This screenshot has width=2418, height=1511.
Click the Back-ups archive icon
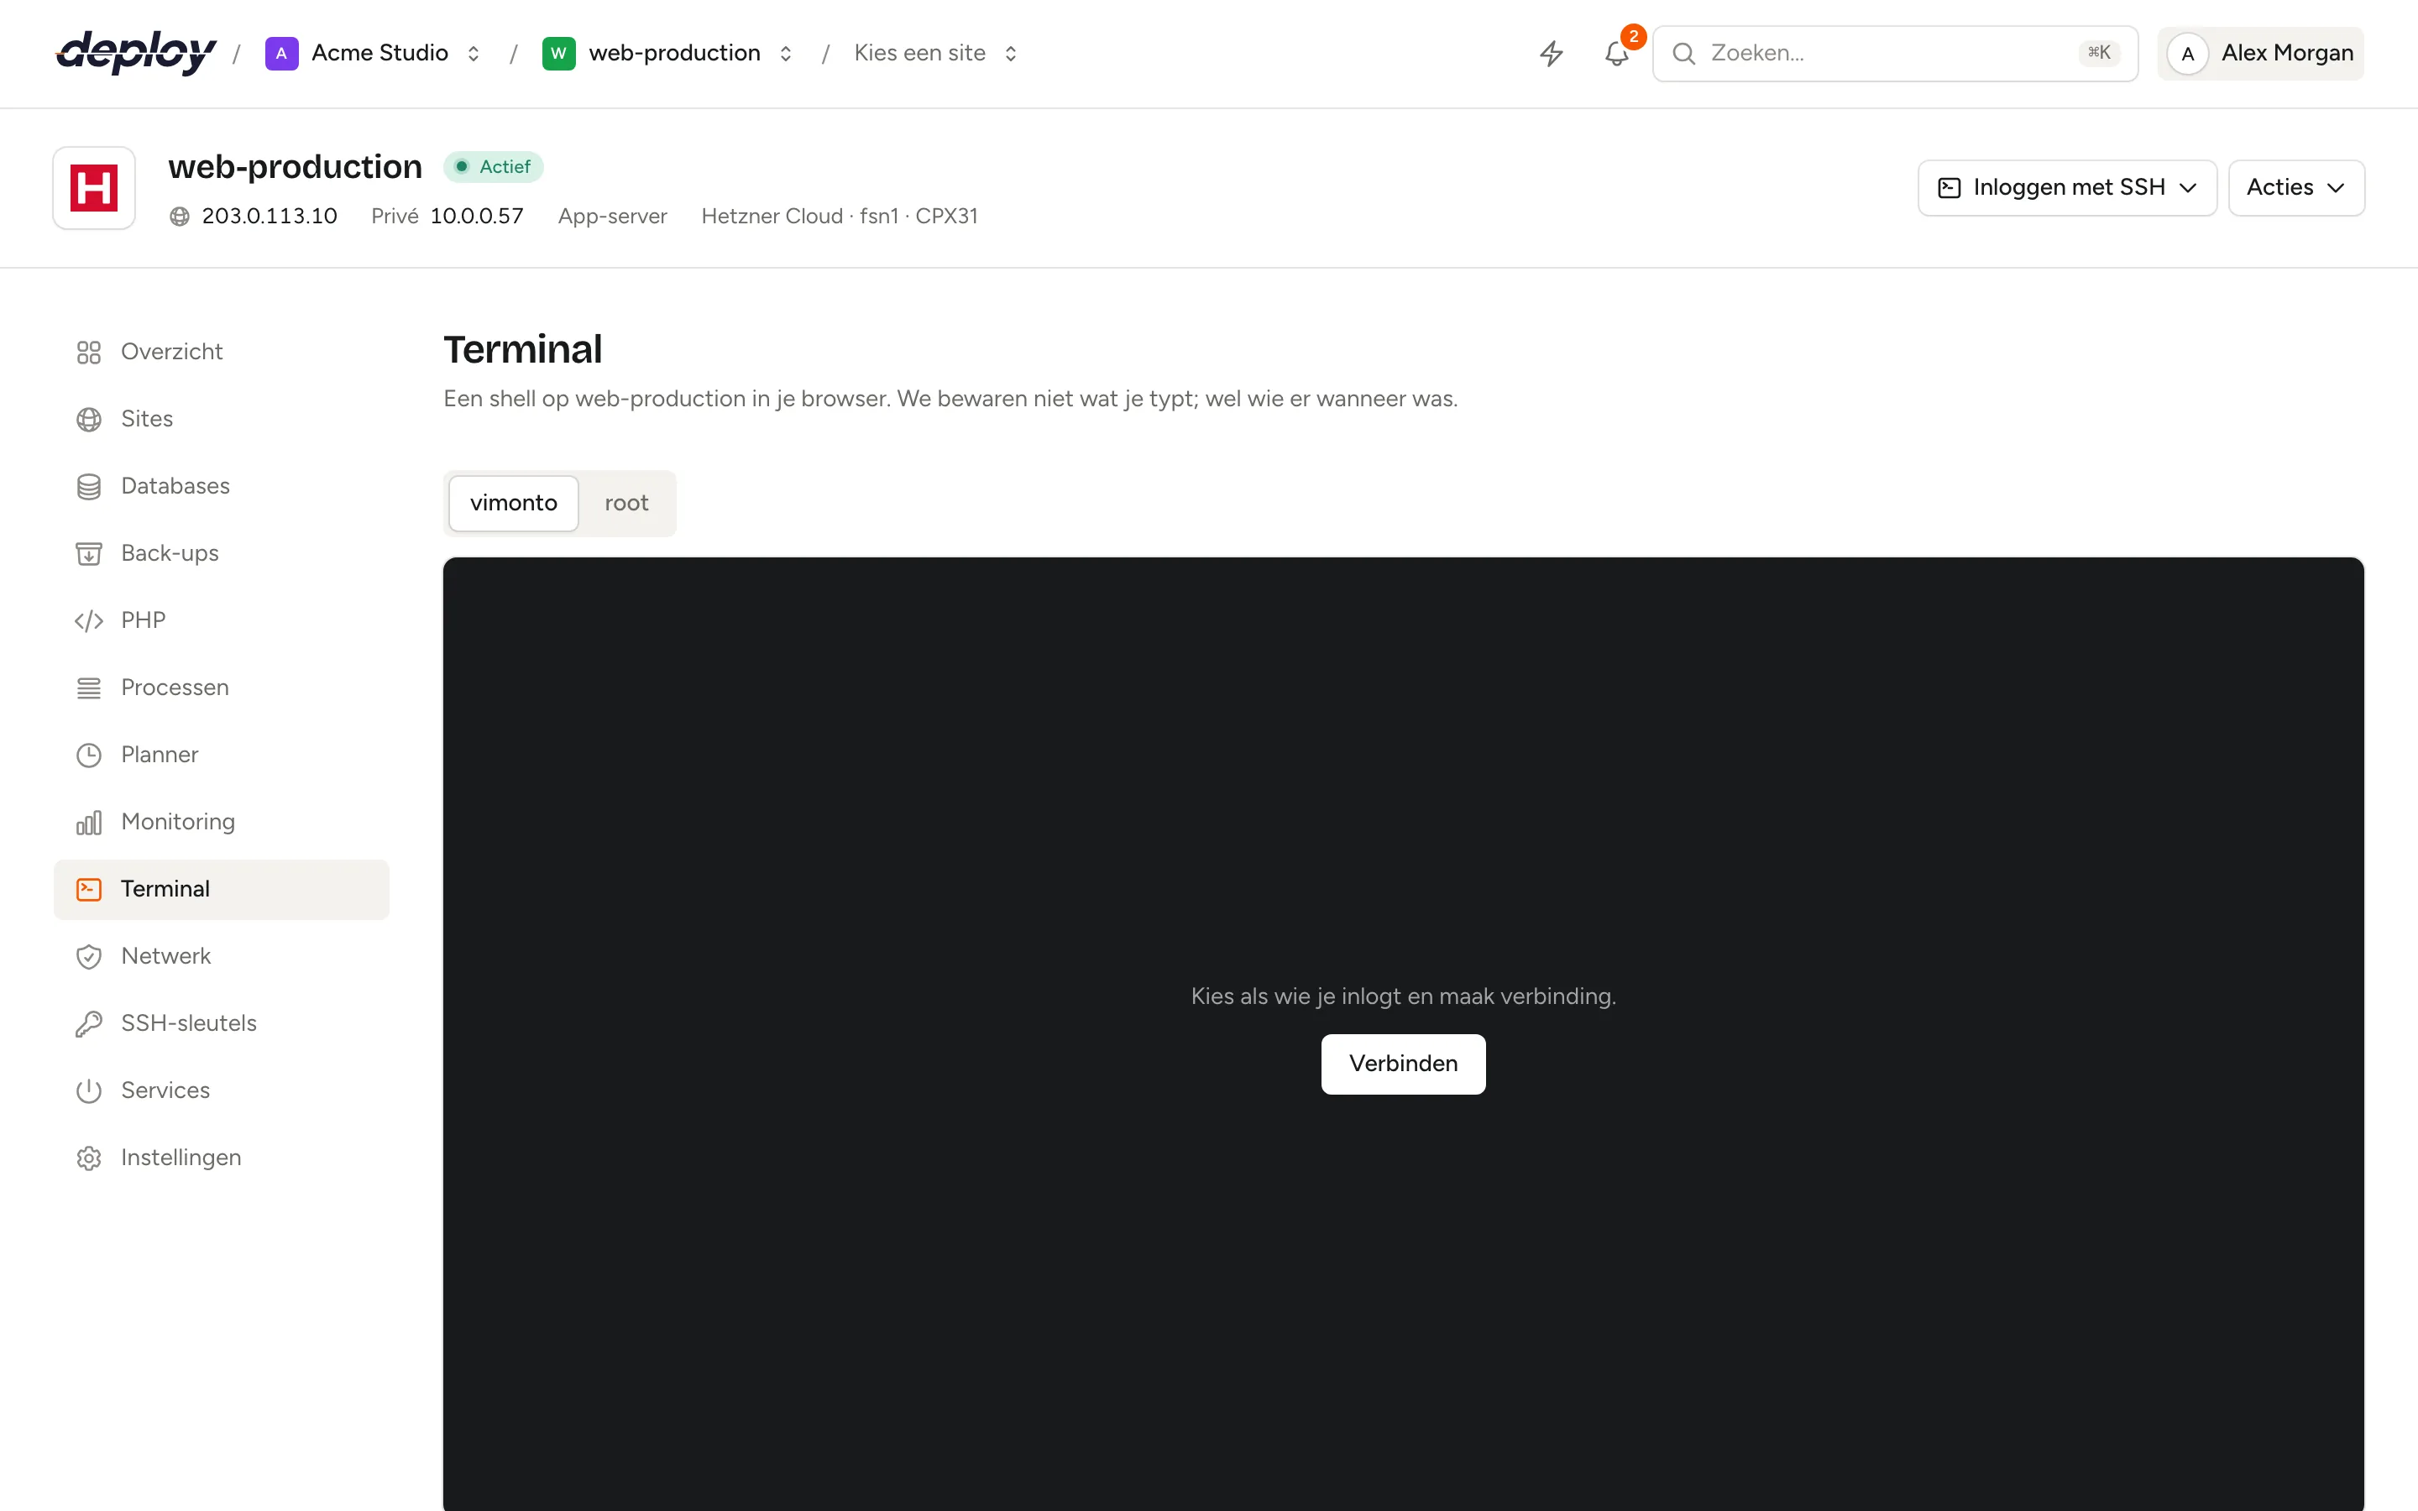tap(89, 554)
